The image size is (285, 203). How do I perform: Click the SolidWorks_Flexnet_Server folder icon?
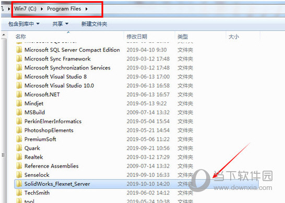(x=19, y=184)
